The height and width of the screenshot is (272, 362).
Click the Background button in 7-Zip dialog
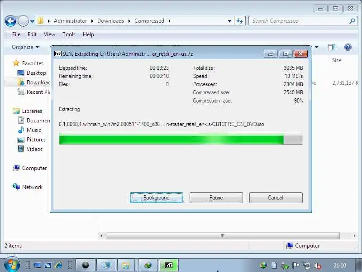click(x=157, y=198)
